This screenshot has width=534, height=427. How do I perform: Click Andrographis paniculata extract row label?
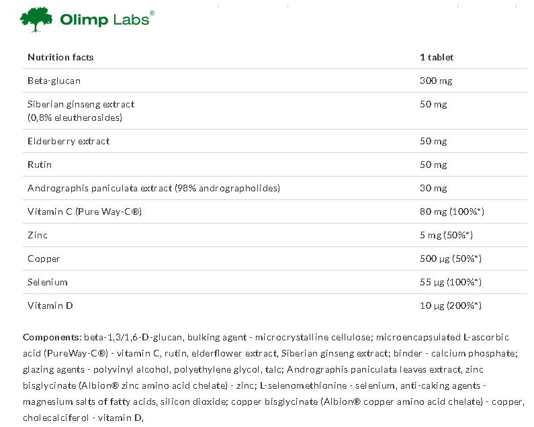coord(153,188)
